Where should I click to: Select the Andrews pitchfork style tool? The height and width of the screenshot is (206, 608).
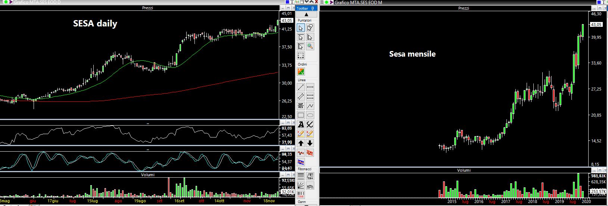310,124
